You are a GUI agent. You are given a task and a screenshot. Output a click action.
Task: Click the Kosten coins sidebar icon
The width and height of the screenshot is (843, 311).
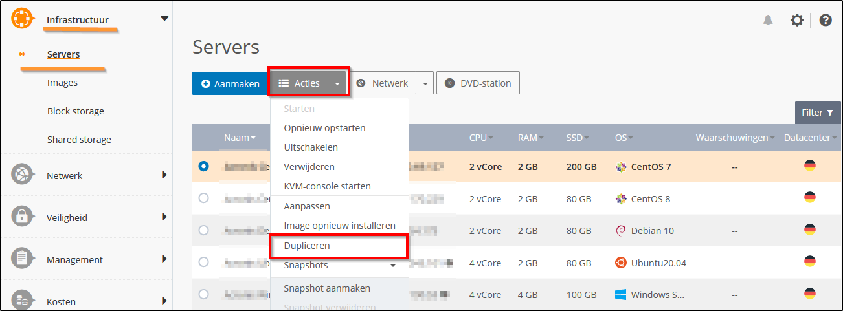pyautogui.click(x=22, y=300)
